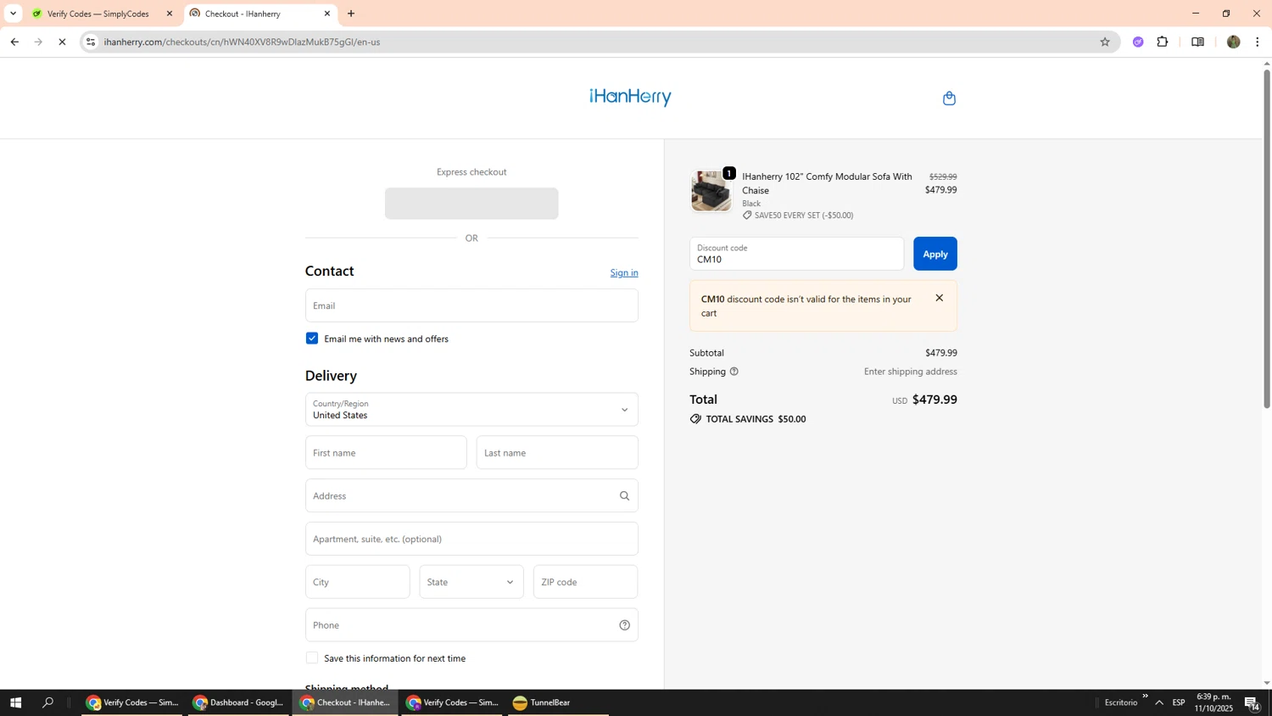
Task: Close the Checkout IHanherry tab
Action: [327, 14]
